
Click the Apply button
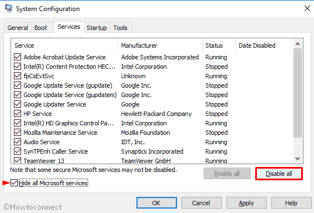pos(246,203)
